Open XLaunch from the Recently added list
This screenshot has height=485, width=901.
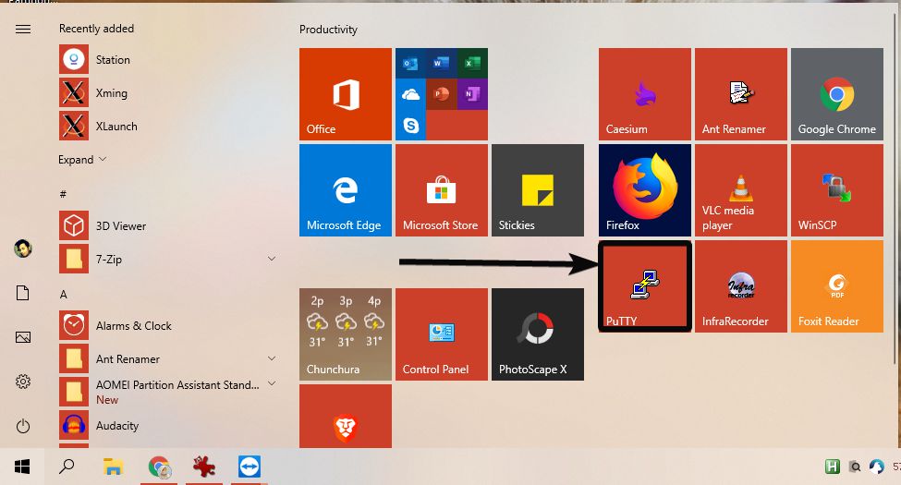[x=169, y=126]
